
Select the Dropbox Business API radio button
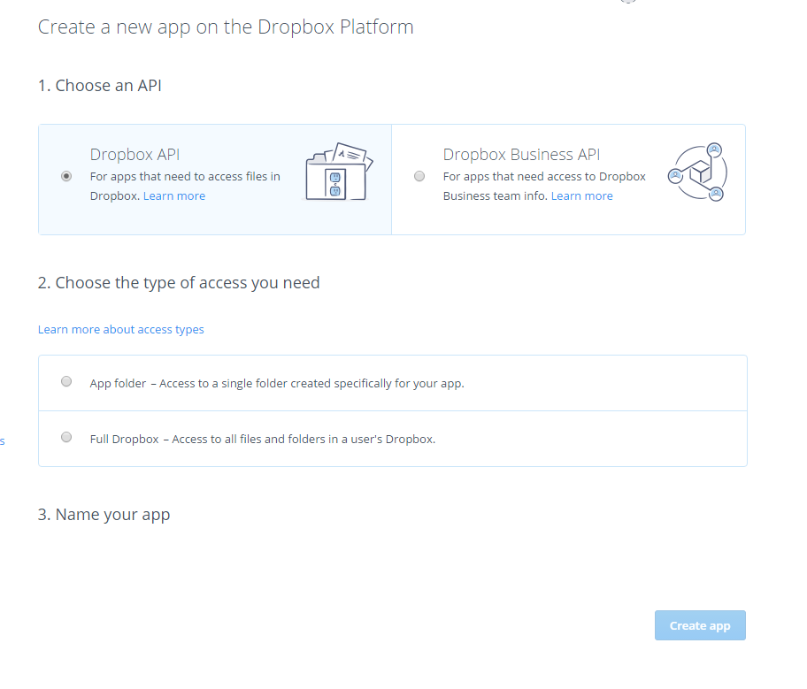pyautogui.click(x=419, y=176)
